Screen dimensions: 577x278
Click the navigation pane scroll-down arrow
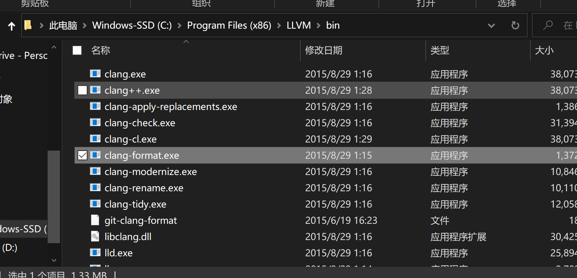[x=54, y=260]
